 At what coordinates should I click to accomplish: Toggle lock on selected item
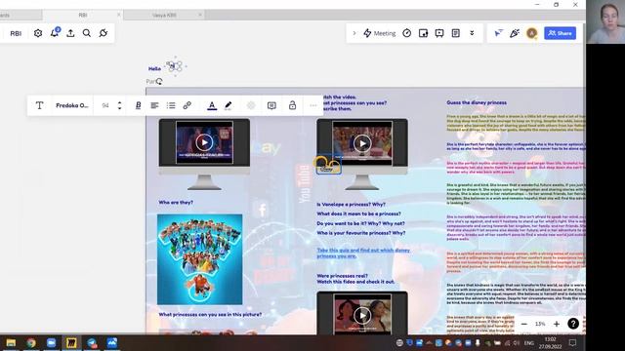pyautogui.click(x=292, y=105)
